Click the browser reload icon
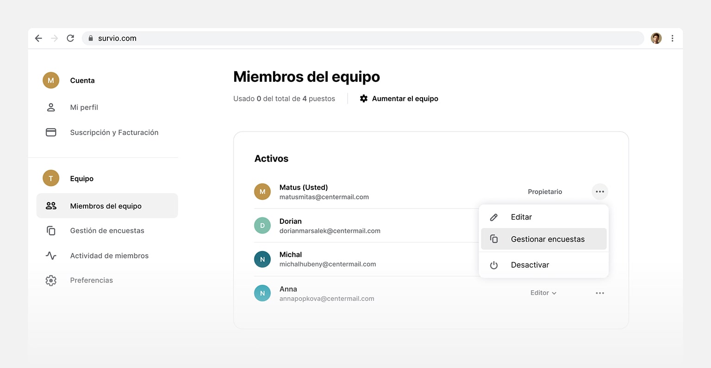The height and width of the screenshot is (368, 711). point(70,38)
